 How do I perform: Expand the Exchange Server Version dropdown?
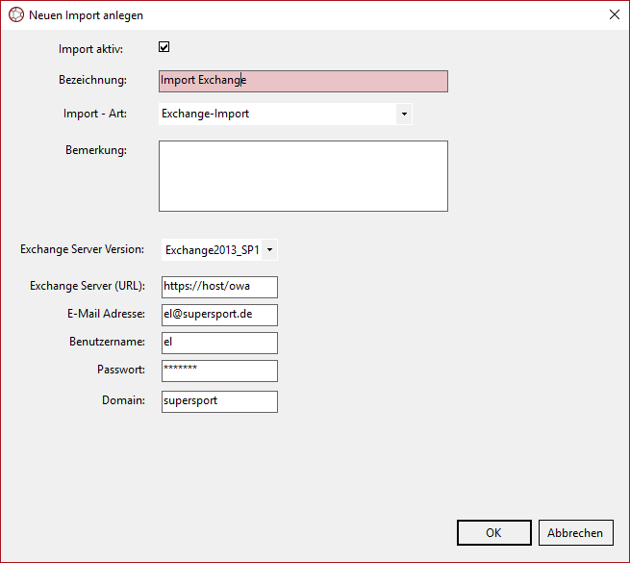(x=269, y=250)
